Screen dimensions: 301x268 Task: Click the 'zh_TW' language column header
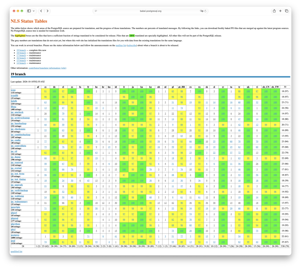coord(275,87)
